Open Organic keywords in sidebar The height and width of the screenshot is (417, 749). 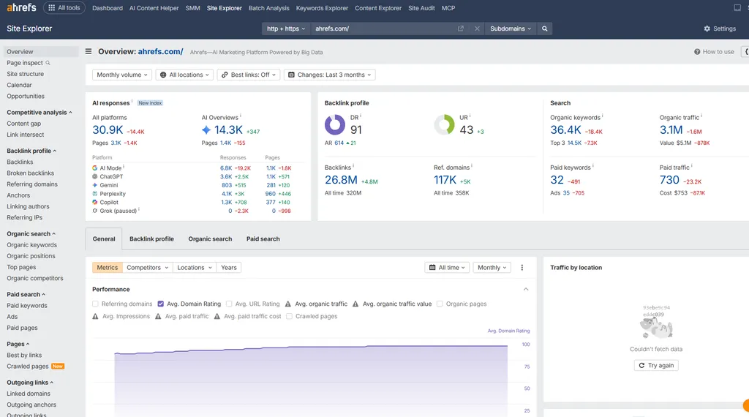[31, 245]
